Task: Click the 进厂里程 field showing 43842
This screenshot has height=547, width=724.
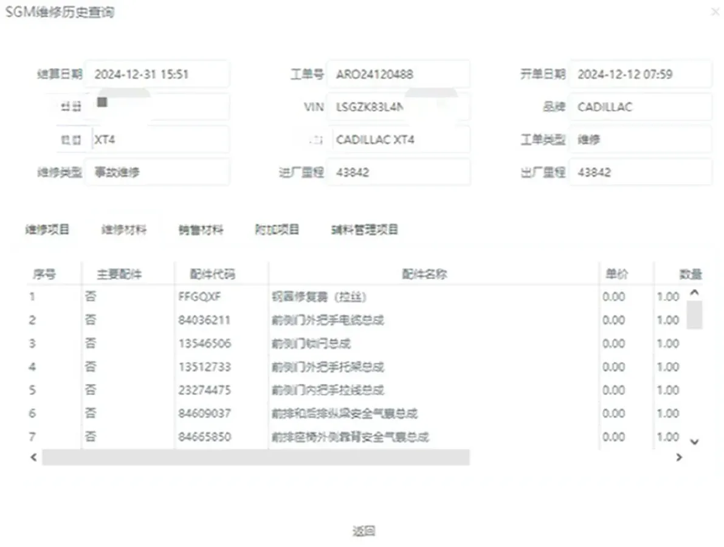Action: coord(399,172)
